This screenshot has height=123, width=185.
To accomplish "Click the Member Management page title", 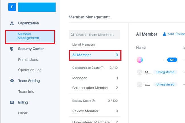I will coord(89,17).
